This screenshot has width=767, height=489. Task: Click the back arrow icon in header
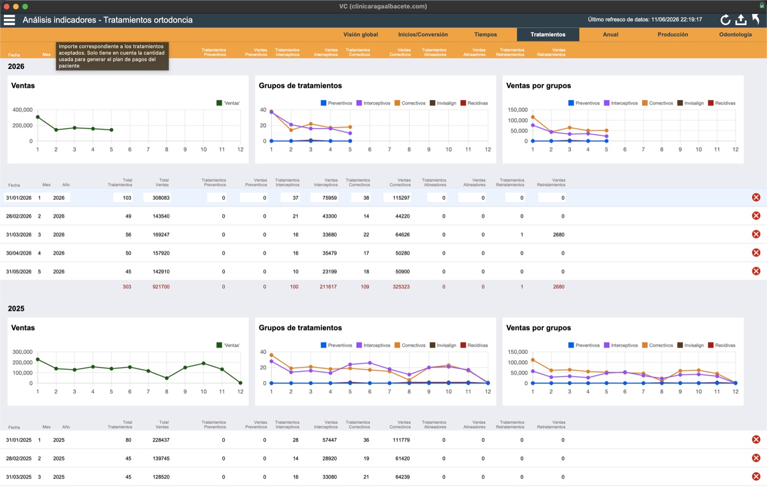click(x=756, y=19)
